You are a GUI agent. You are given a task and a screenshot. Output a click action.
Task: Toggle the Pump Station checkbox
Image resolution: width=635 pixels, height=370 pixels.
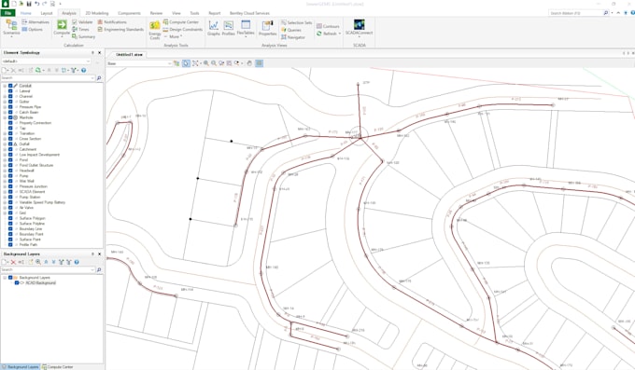pos(10,197)
